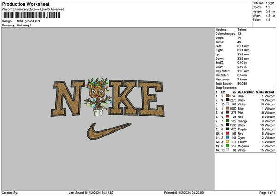Click the Max Stitch value '11.0 mm'

coord(243,71)
